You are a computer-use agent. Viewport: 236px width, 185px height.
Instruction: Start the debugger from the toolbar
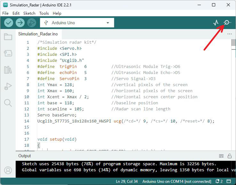pyautogui.click(x=32, y=23)
